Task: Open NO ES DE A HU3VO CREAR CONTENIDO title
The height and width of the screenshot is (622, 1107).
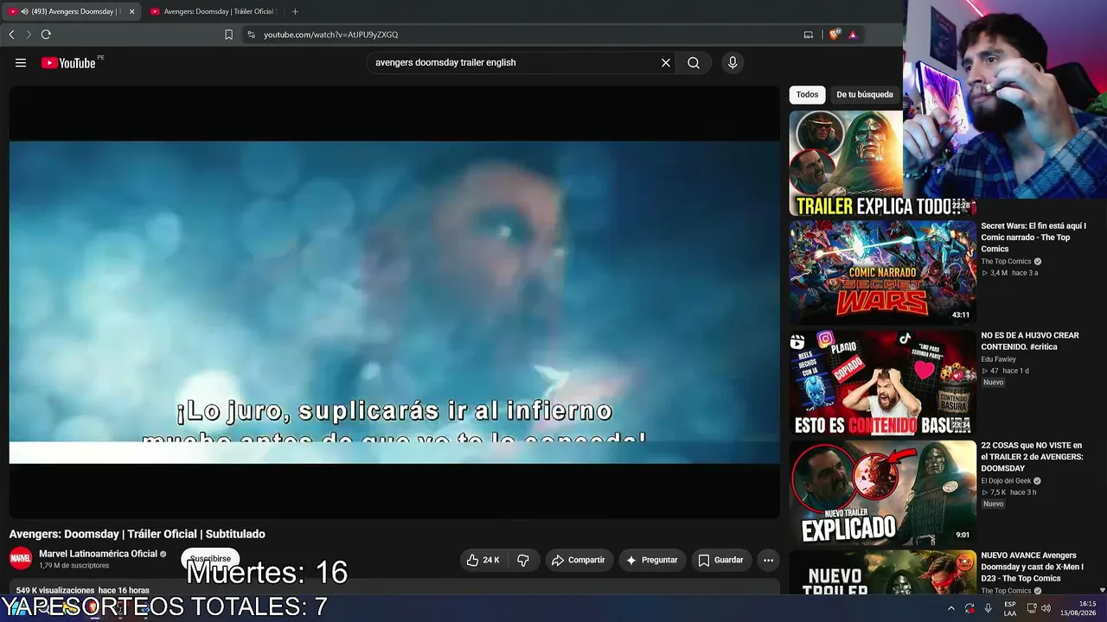Action: coord(1030,341)
